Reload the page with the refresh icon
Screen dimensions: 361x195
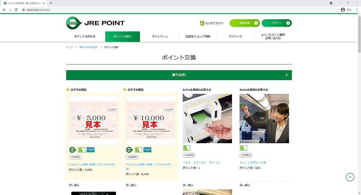coord(16,10)
